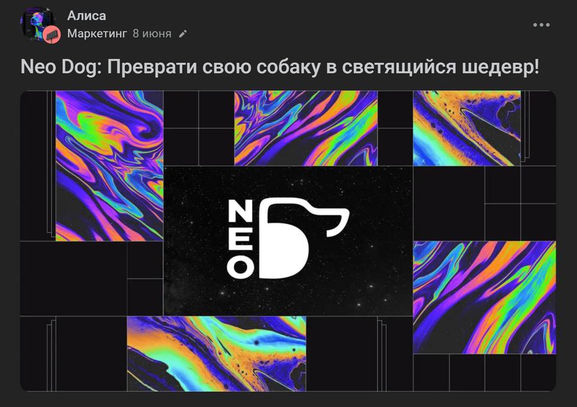Open Алиса's round profile avatar
This screenshot has width=577, height=407.
(38, 24)
